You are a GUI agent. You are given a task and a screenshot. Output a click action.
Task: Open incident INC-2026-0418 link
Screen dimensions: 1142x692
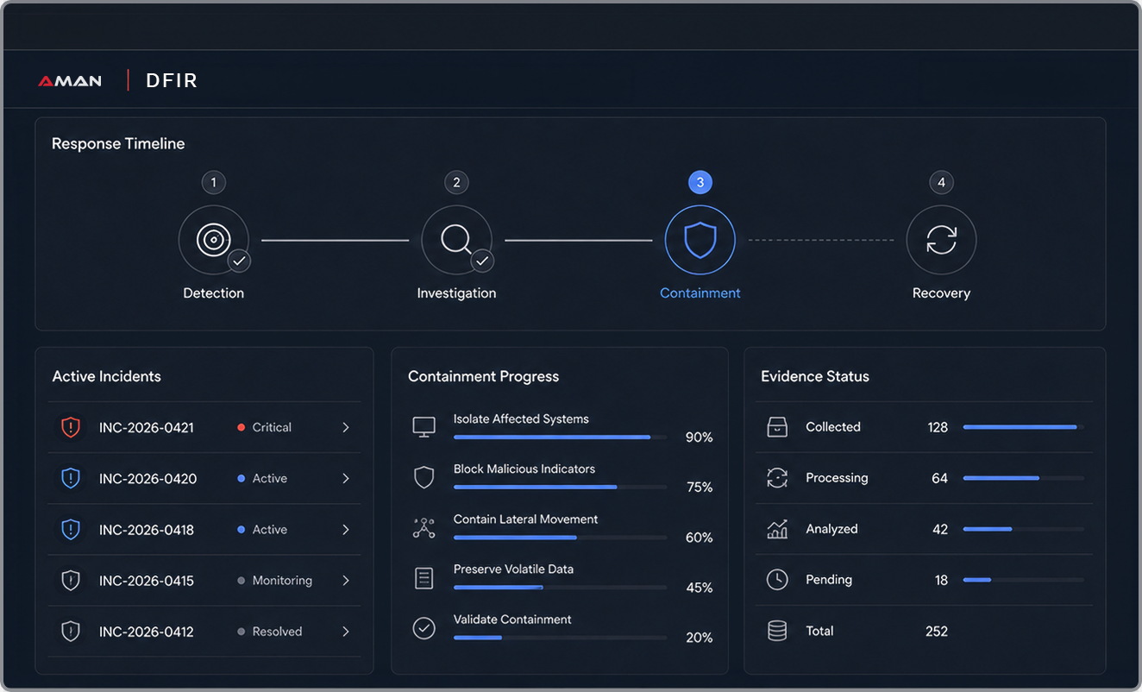click(146, 529)
